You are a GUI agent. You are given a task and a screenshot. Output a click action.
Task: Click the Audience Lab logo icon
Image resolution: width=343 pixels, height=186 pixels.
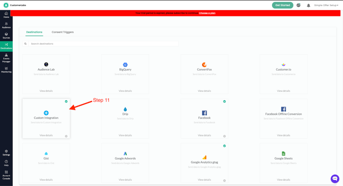pyautogui.click(x=46, y=64)
